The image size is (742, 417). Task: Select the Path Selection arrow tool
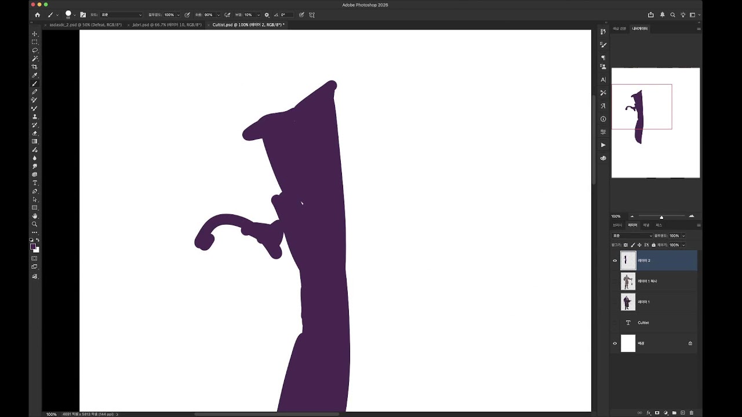coord(34,199)
